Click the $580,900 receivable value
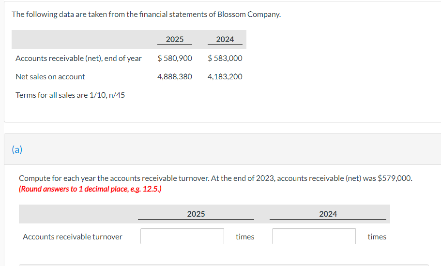Viewport: 441px width, 266px height. coord(175,58)
